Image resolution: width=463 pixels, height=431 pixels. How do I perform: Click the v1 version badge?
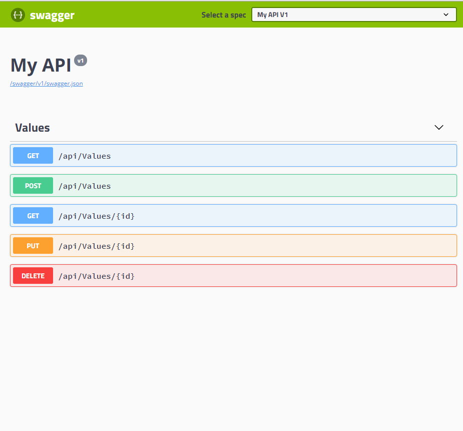[x=80, y=61]
